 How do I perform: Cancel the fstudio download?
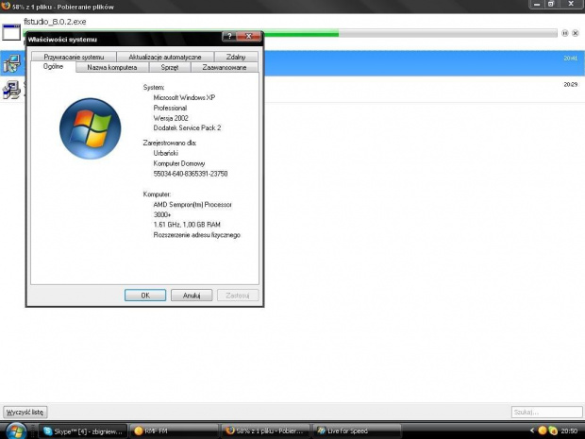point(576,33)
